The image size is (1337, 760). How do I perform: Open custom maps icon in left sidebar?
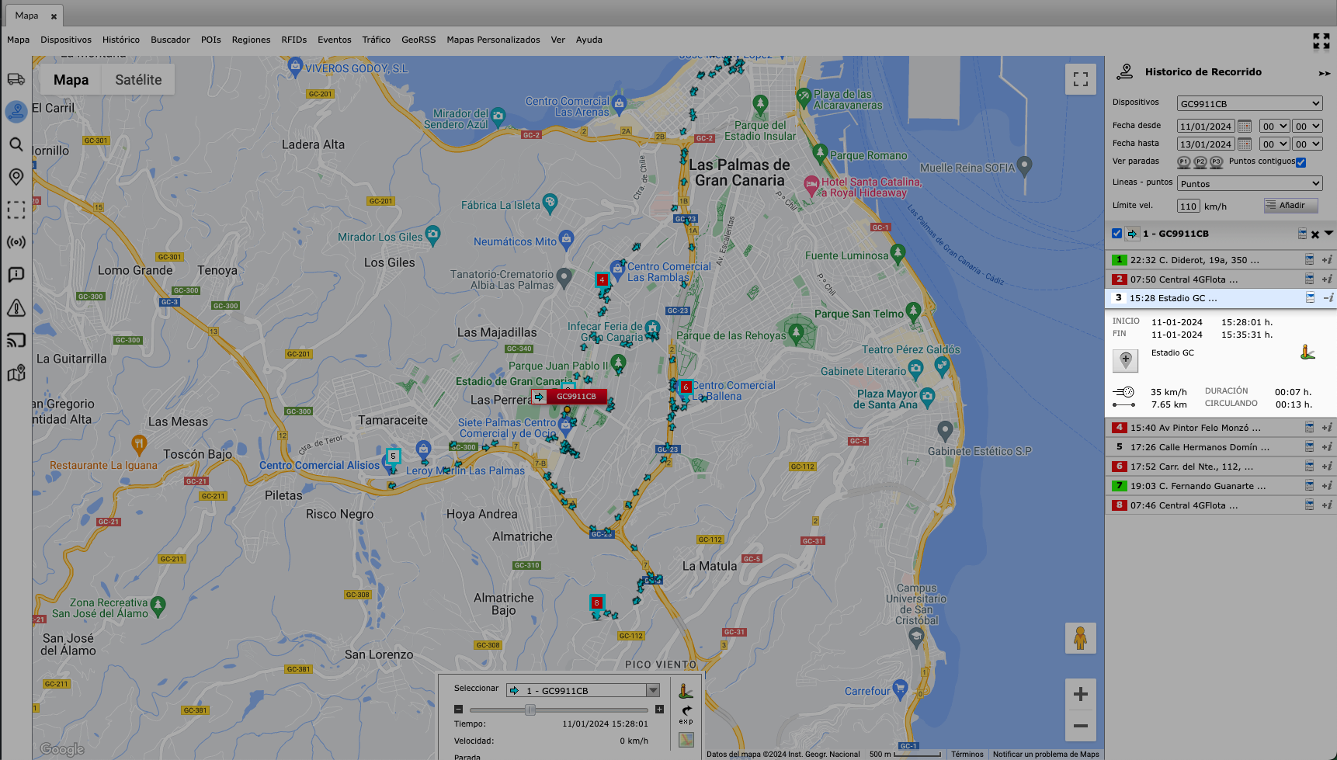[16, 373]
